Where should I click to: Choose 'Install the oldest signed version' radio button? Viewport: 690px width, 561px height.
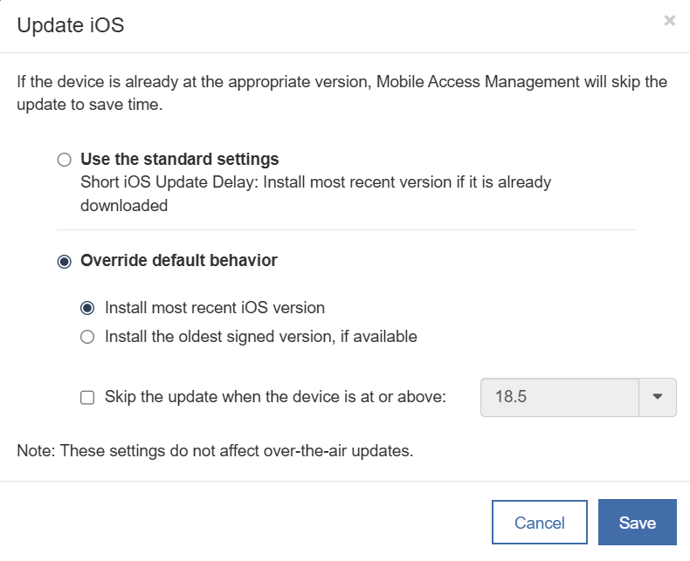[87, 337]
